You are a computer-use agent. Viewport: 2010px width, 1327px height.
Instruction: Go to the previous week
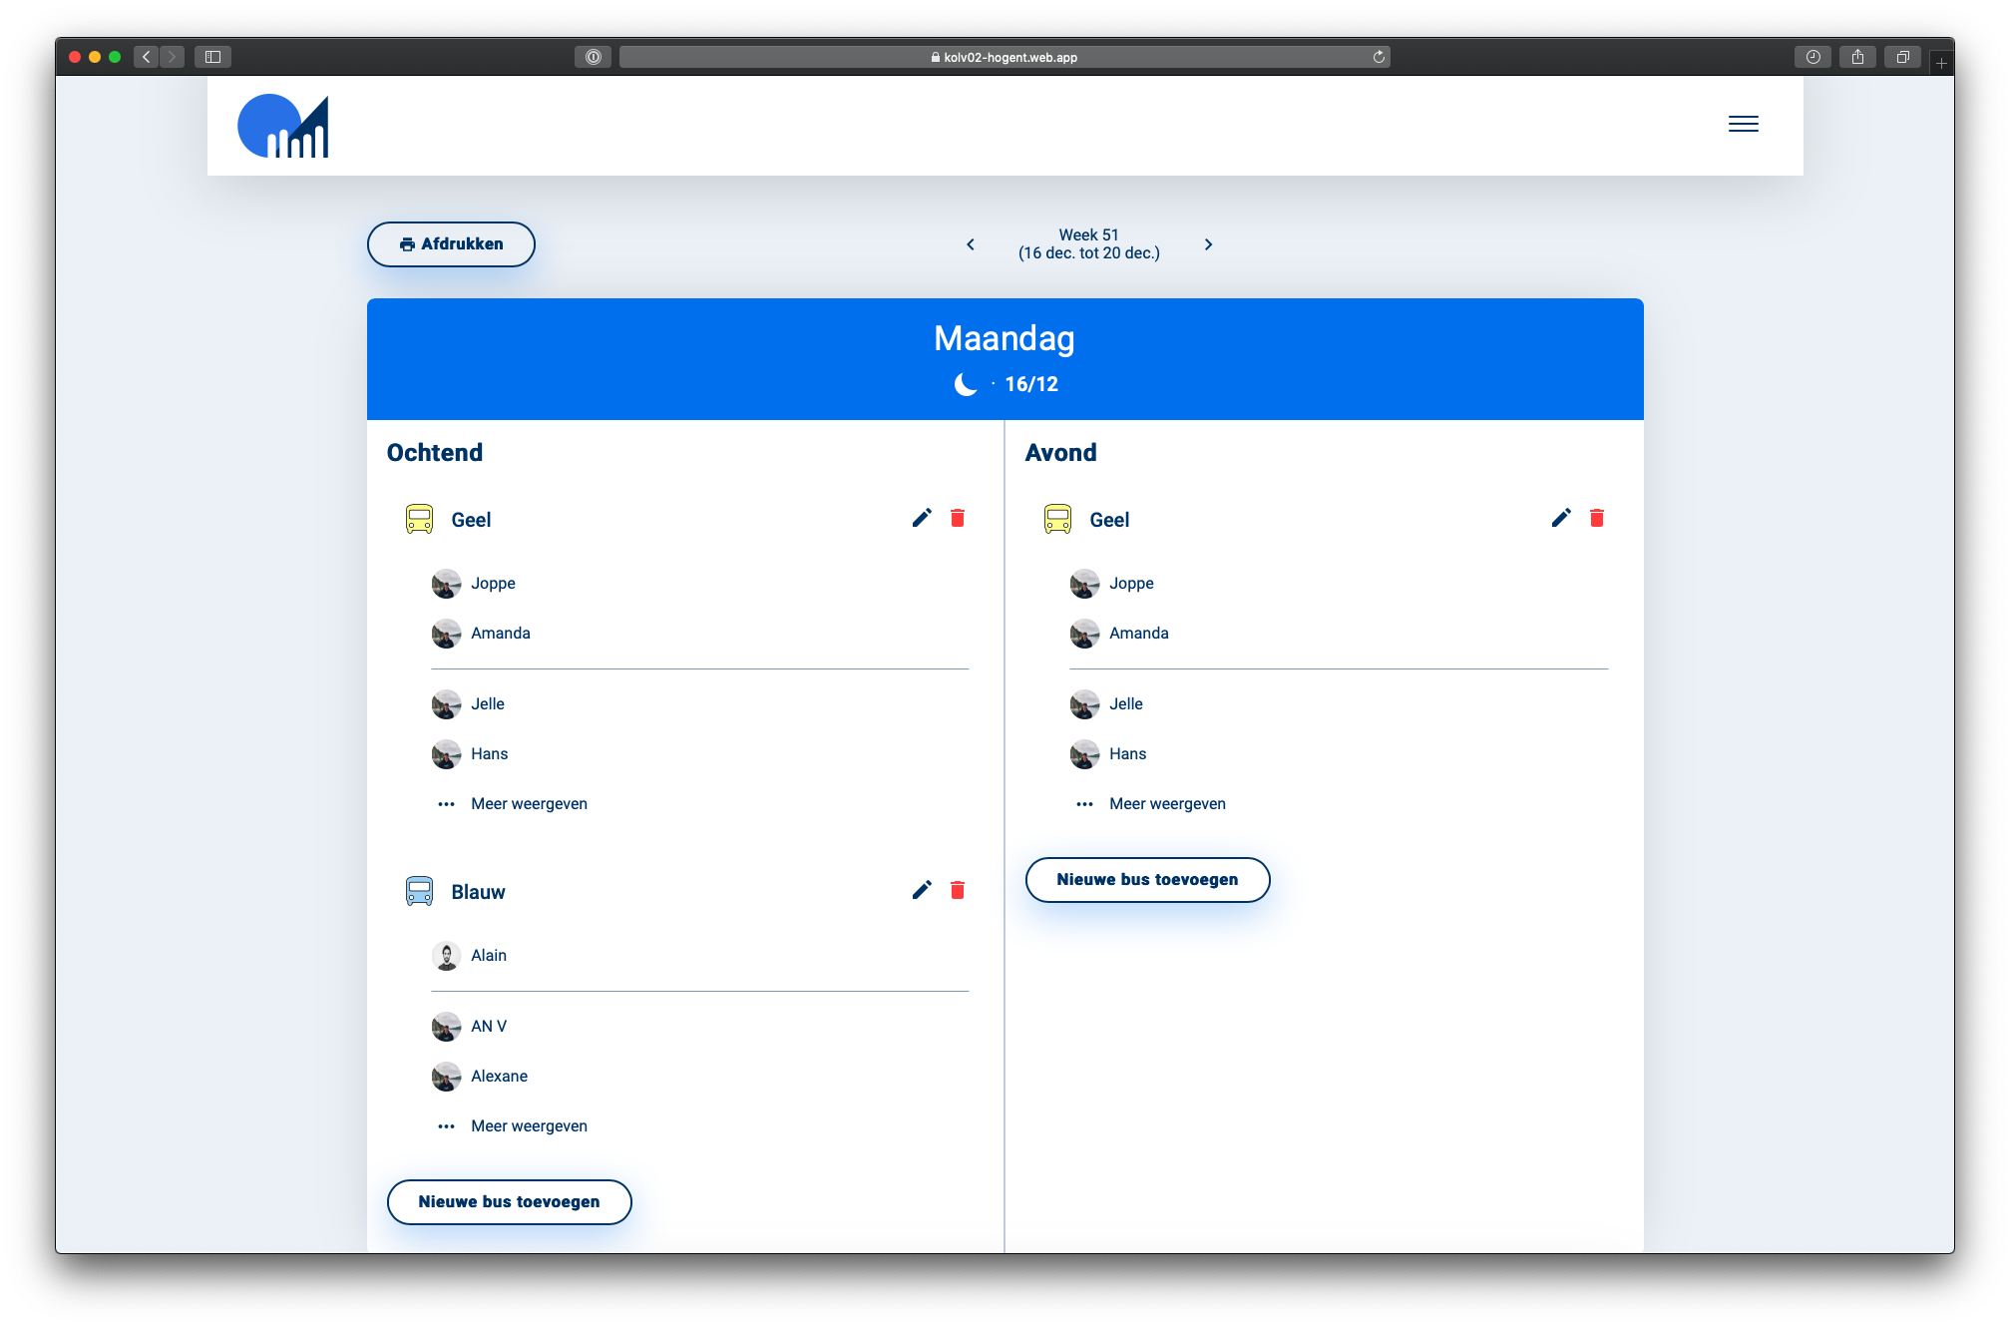tap(971, 244)
